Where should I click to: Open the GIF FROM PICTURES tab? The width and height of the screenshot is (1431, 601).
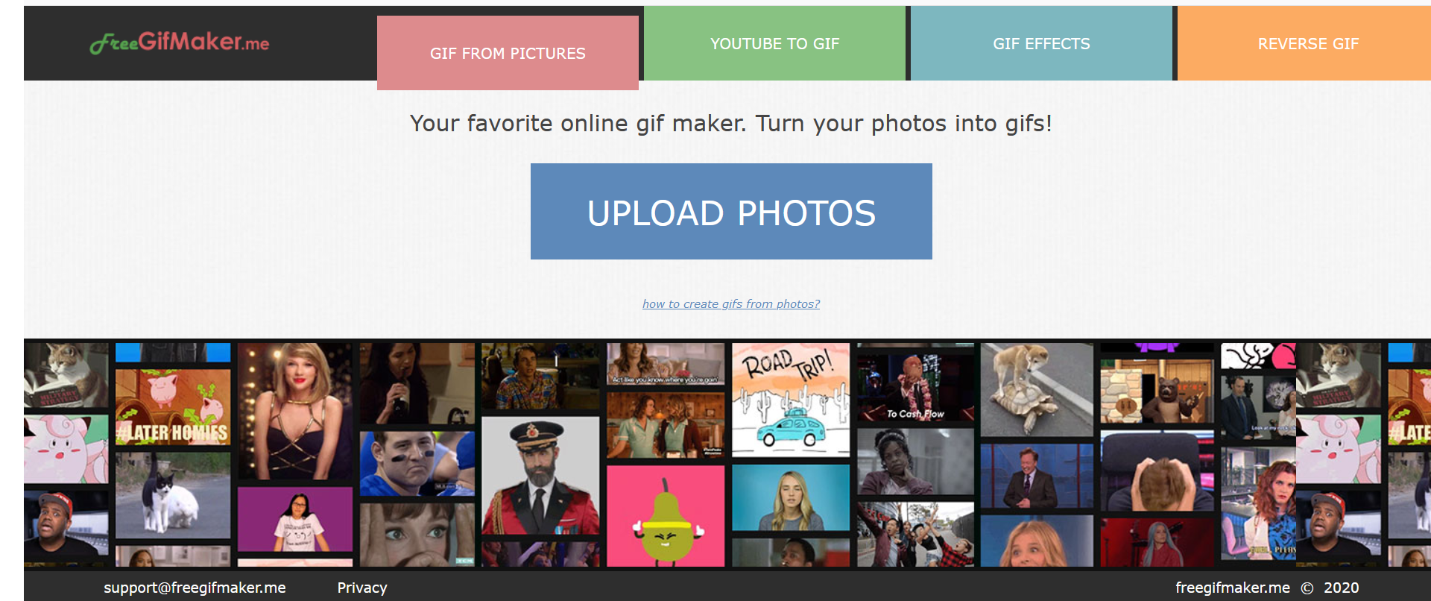tap(508, 53)
